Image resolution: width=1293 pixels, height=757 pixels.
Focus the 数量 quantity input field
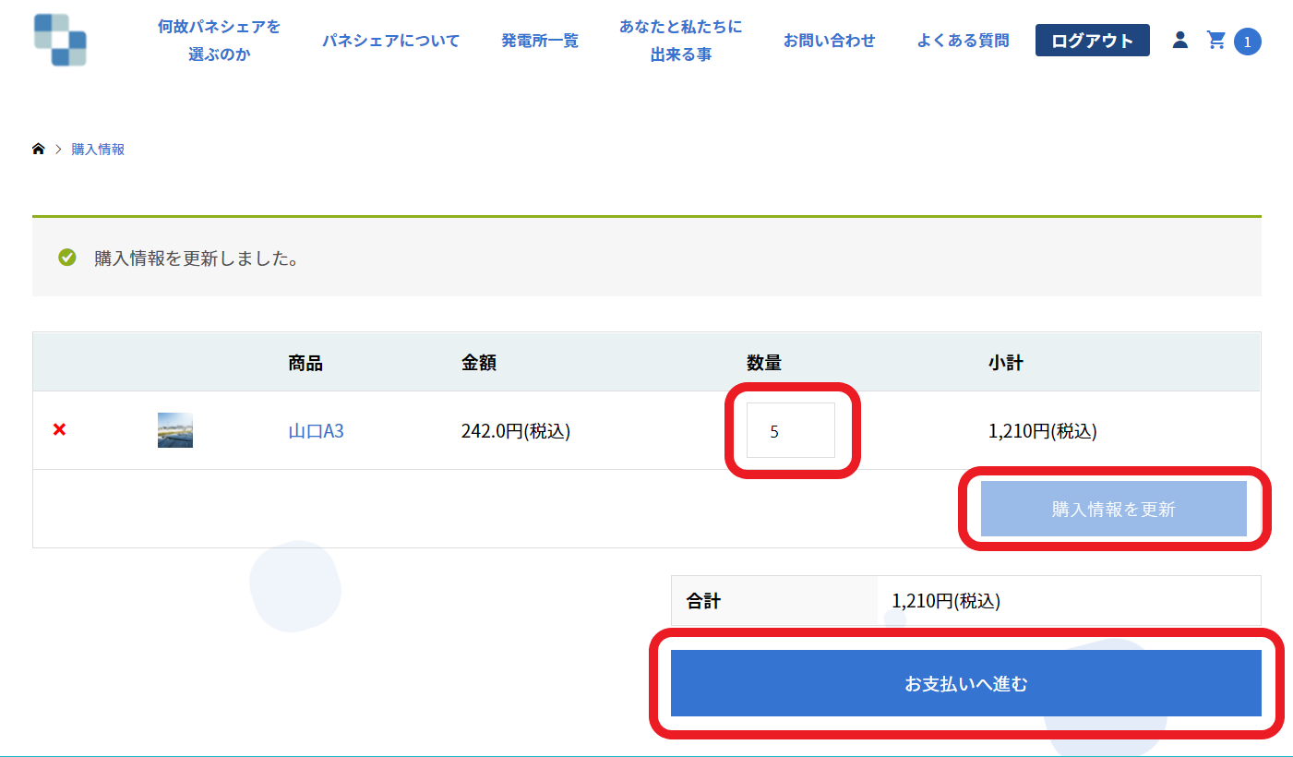[791, 430]
